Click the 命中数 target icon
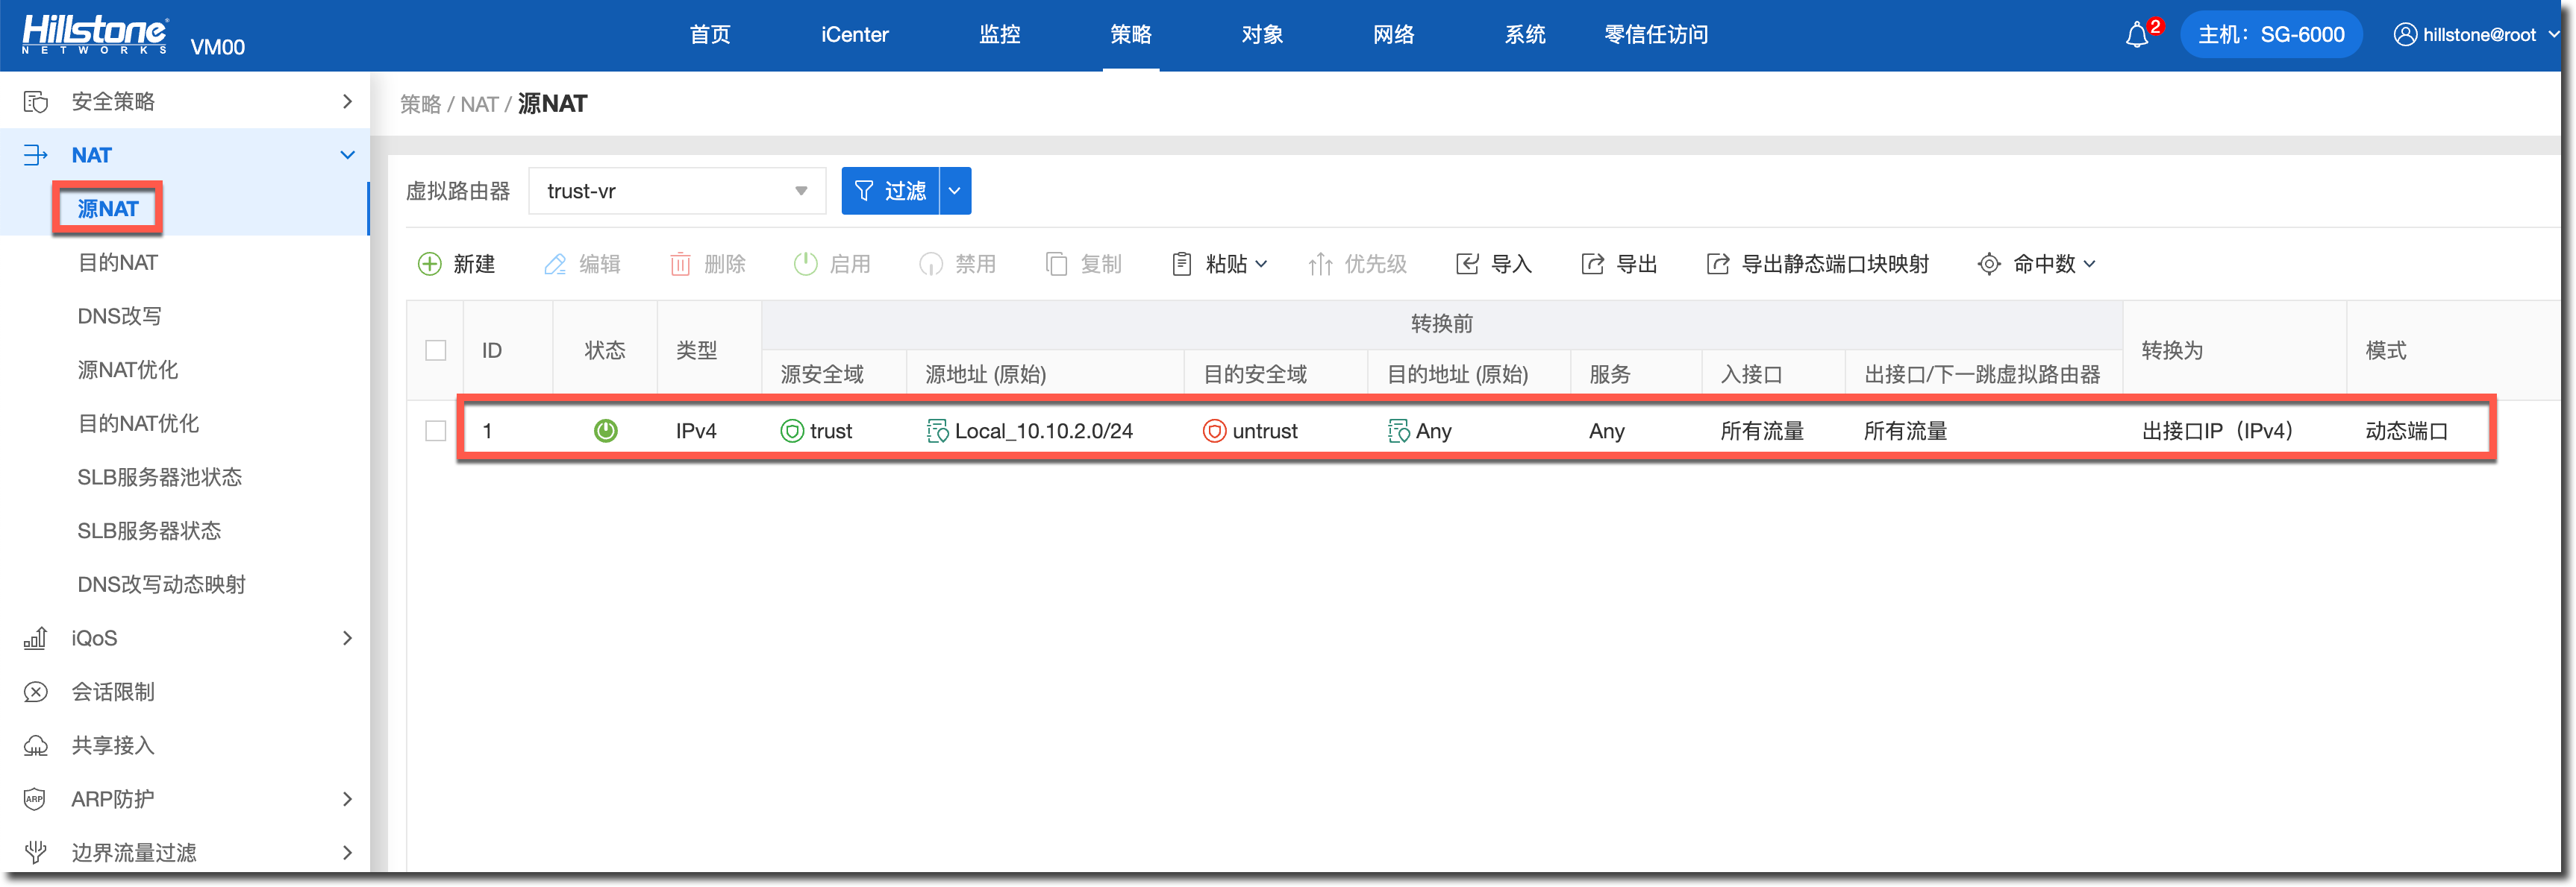 click(1988, 264)
